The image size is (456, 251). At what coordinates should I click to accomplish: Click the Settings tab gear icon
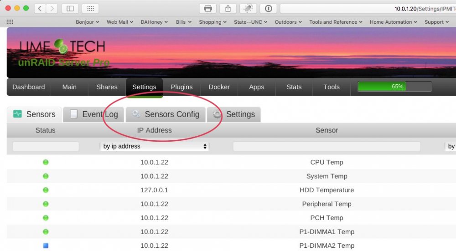217,114
